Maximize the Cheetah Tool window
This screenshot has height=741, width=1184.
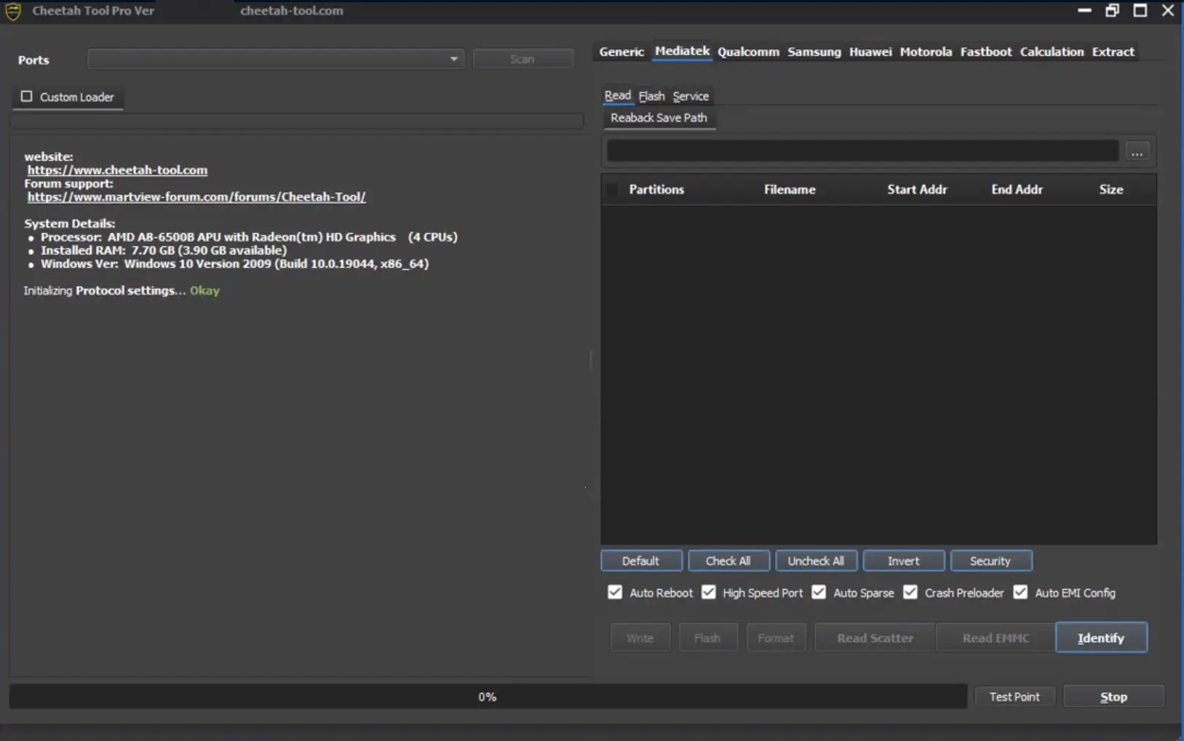pos(1140,10)
